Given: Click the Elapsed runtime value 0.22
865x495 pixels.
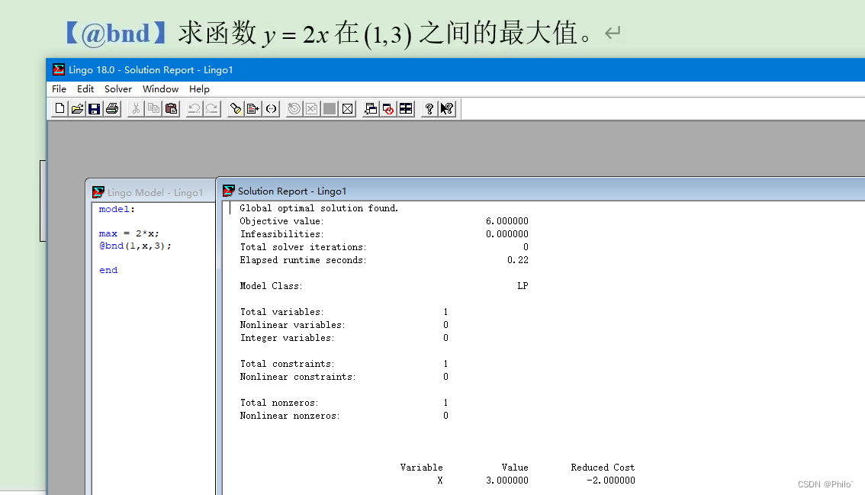Looking at the screenshot, I should [x=517, y=260].
